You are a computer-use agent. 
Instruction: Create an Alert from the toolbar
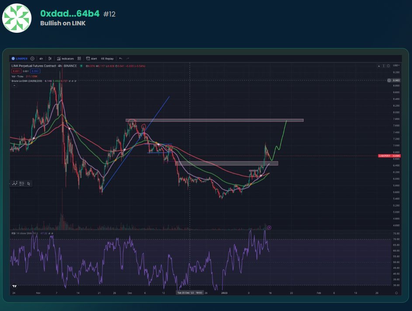click(91, 59)
